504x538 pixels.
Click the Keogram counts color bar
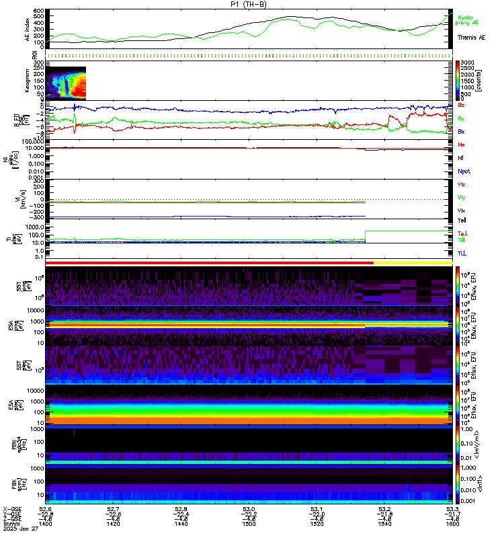click(x=458, y=81)
